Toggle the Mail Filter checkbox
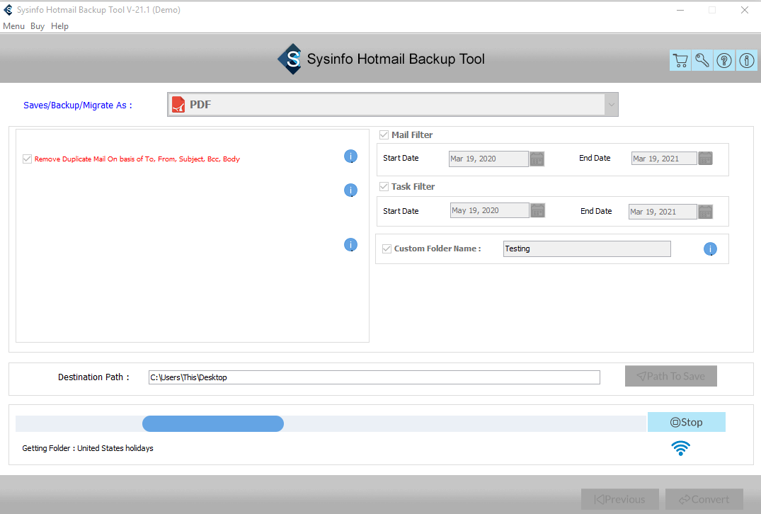This screenshot has height=514, width=761. pos(384,135)
